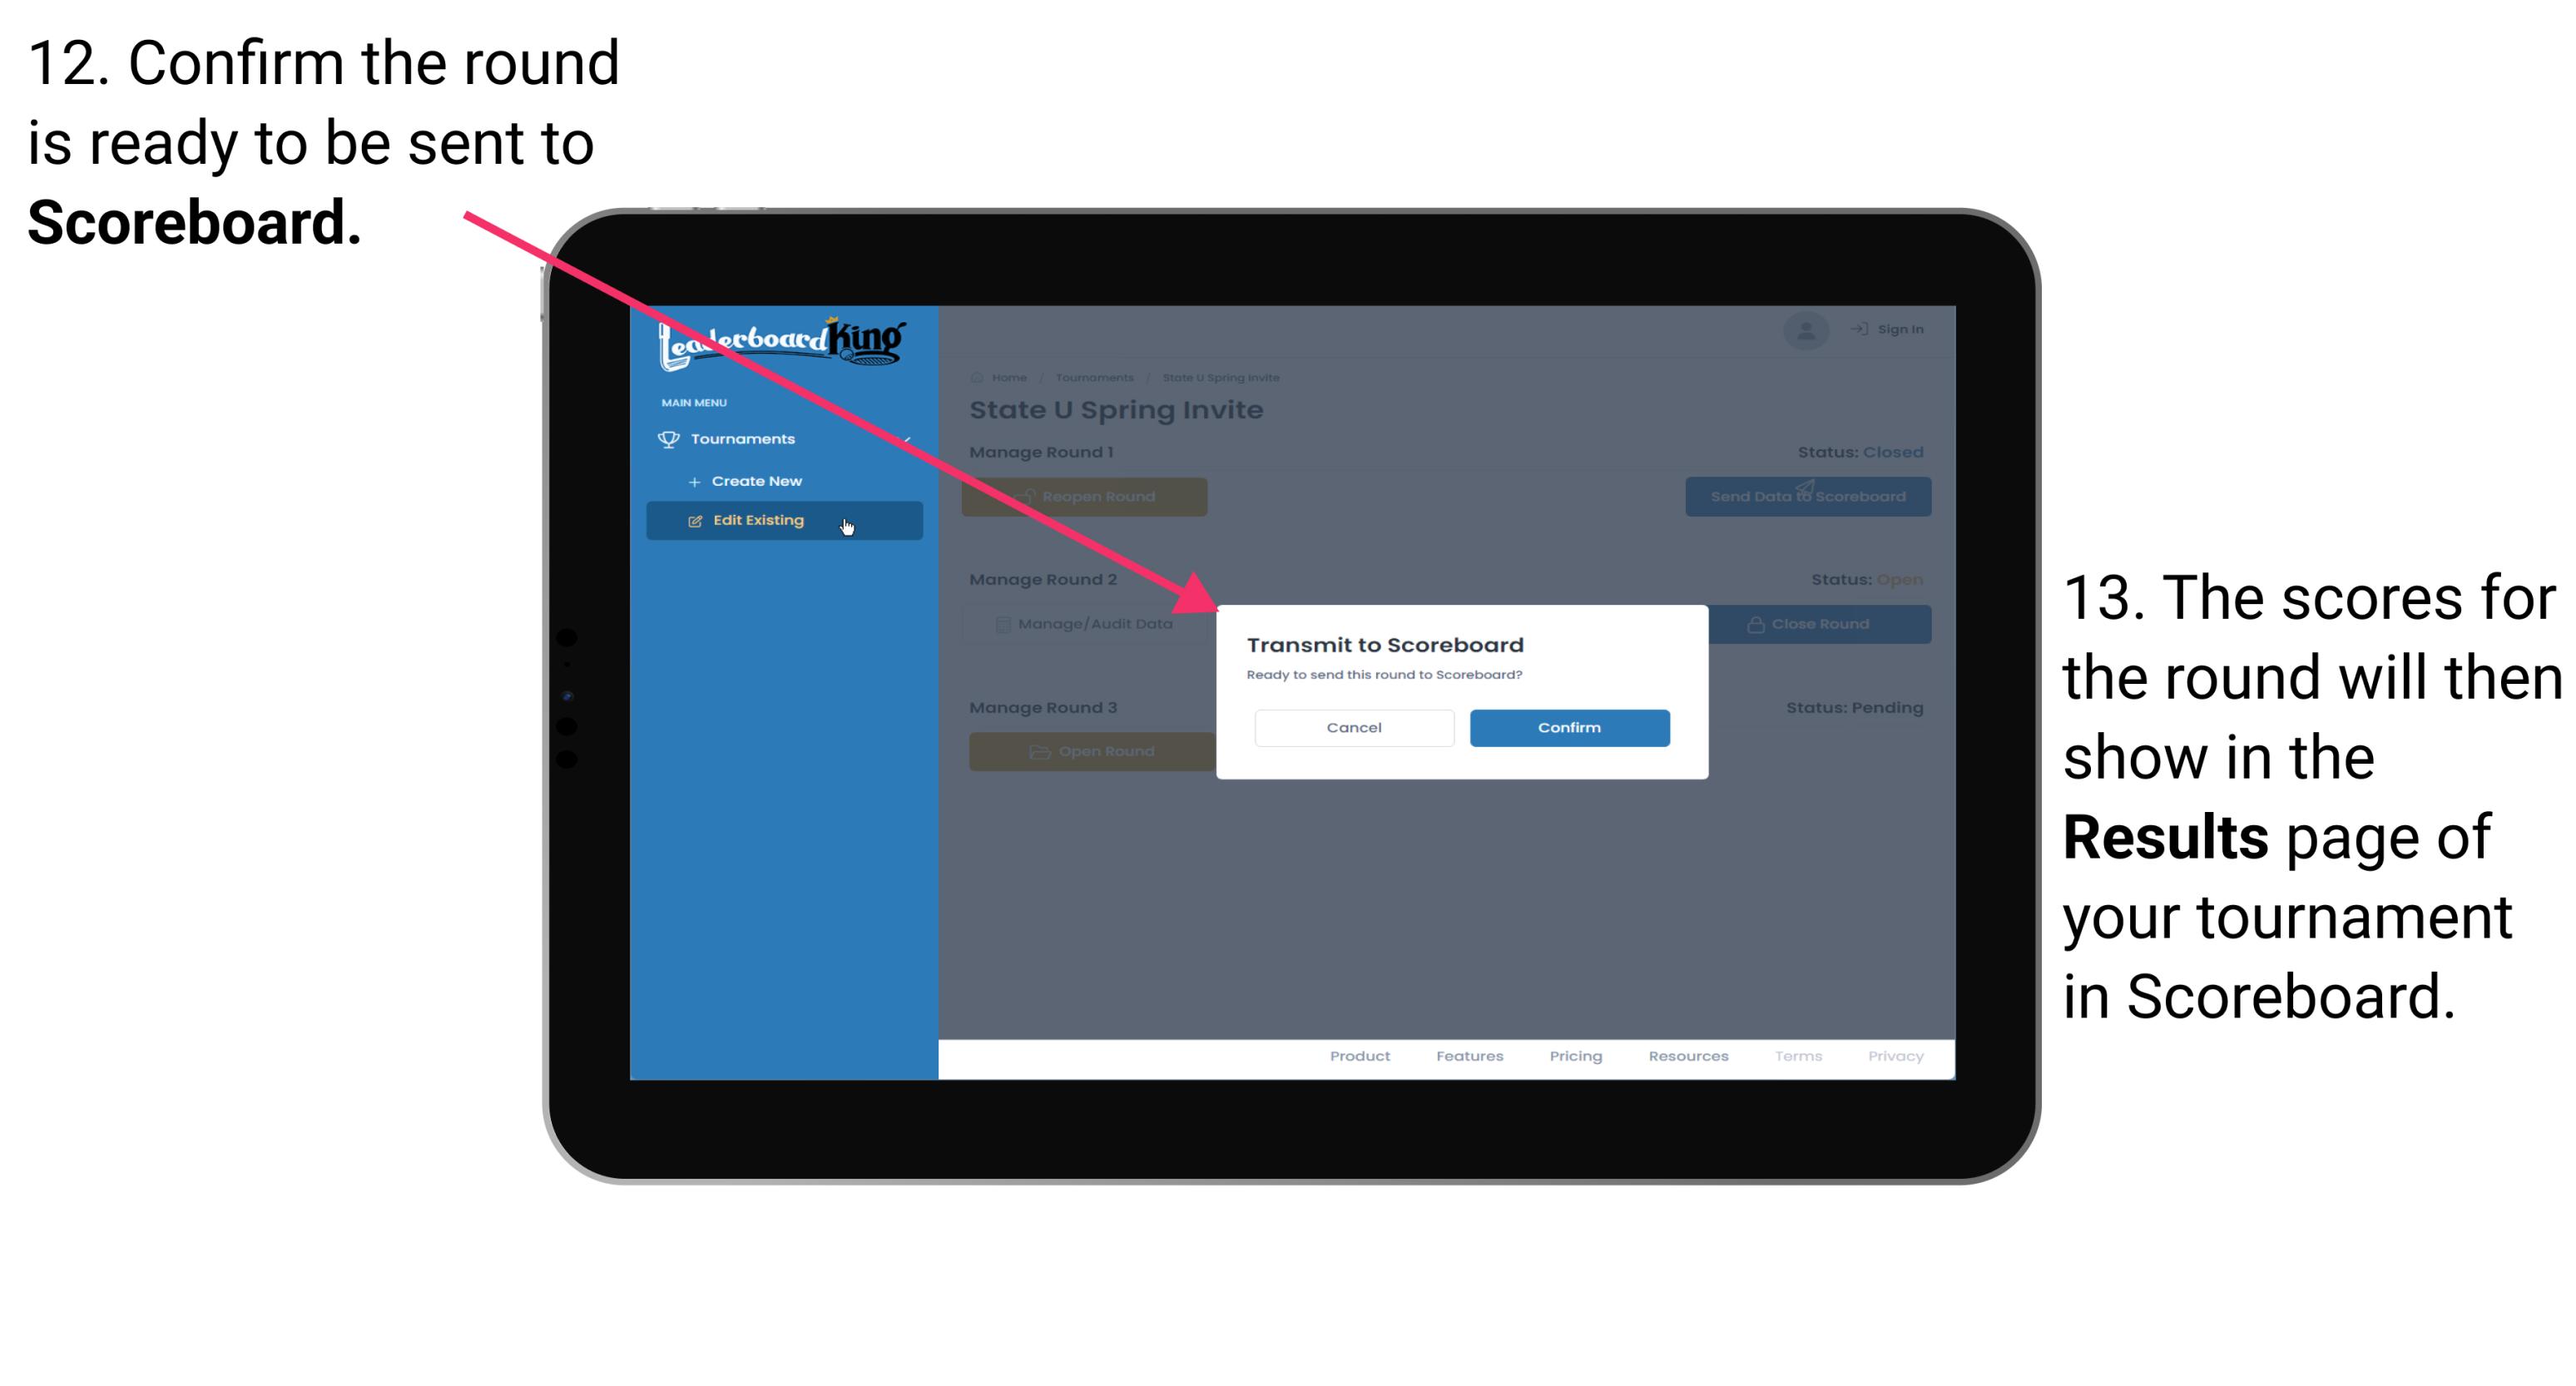Toggle the Open Round 3 status
This screenshot has height=1386, width=2576.
1091,751
